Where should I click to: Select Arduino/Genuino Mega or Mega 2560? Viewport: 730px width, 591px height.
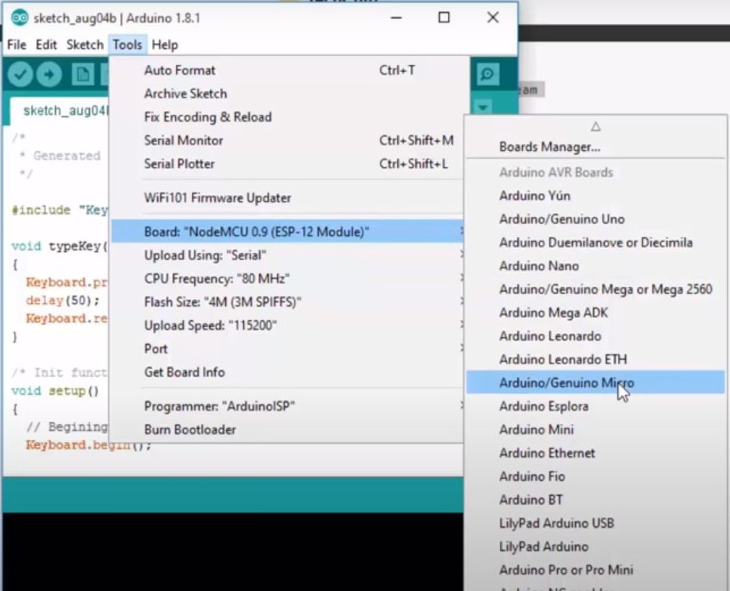pyautogui.click(x=595, y=289)
